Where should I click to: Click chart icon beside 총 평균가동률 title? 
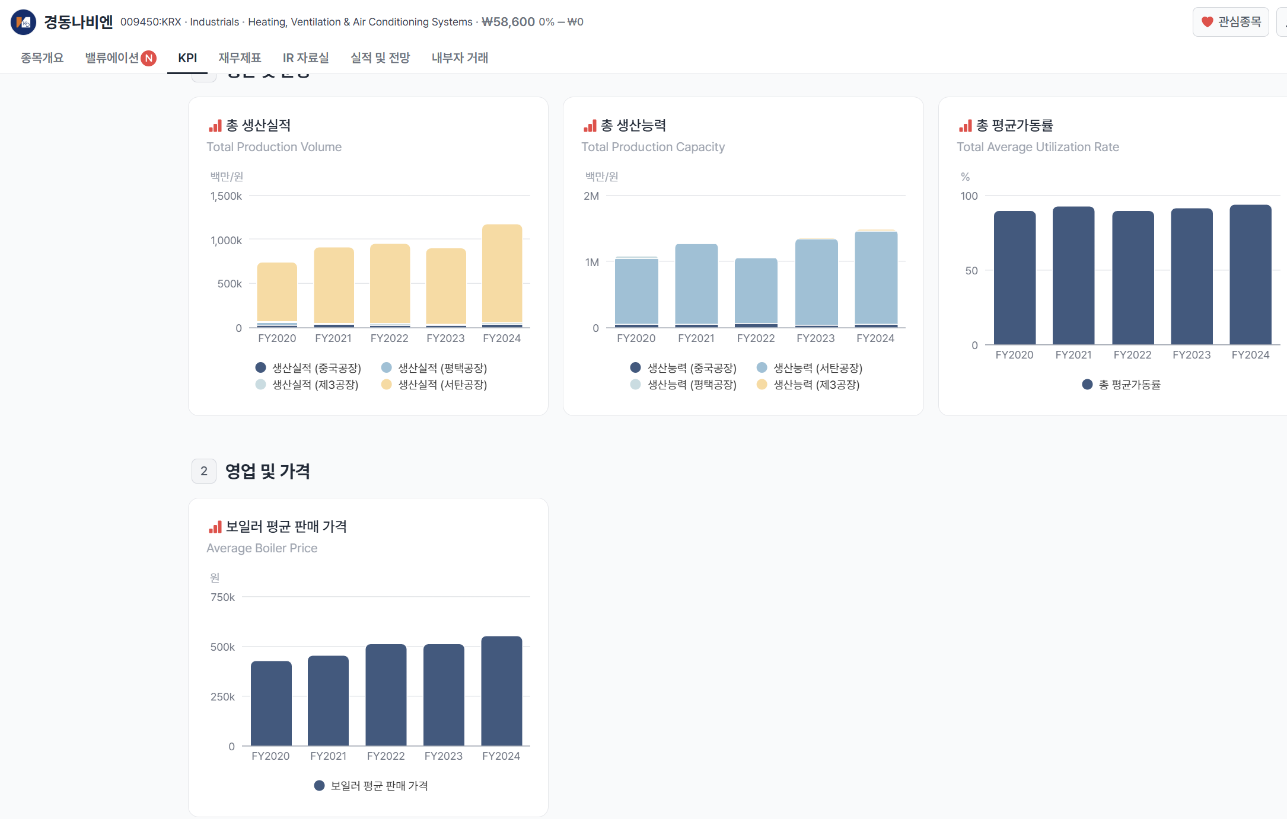coord(965,126)
